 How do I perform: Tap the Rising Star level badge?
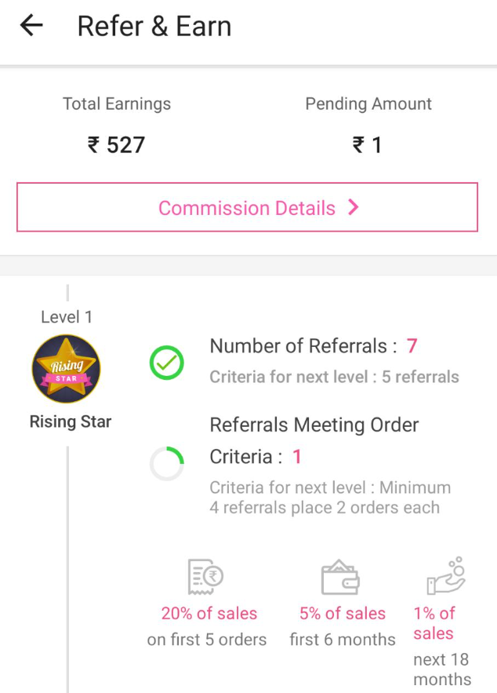[67, 367]
